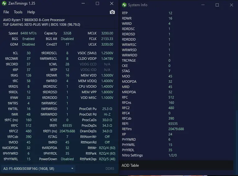Viewport: 238px width, 176px height.
Task: Click the tCL value 30
Action: 29,53
